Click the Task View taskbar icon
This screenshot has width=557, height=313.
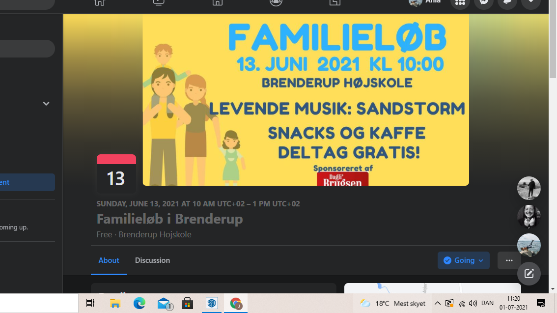[90, 303]
